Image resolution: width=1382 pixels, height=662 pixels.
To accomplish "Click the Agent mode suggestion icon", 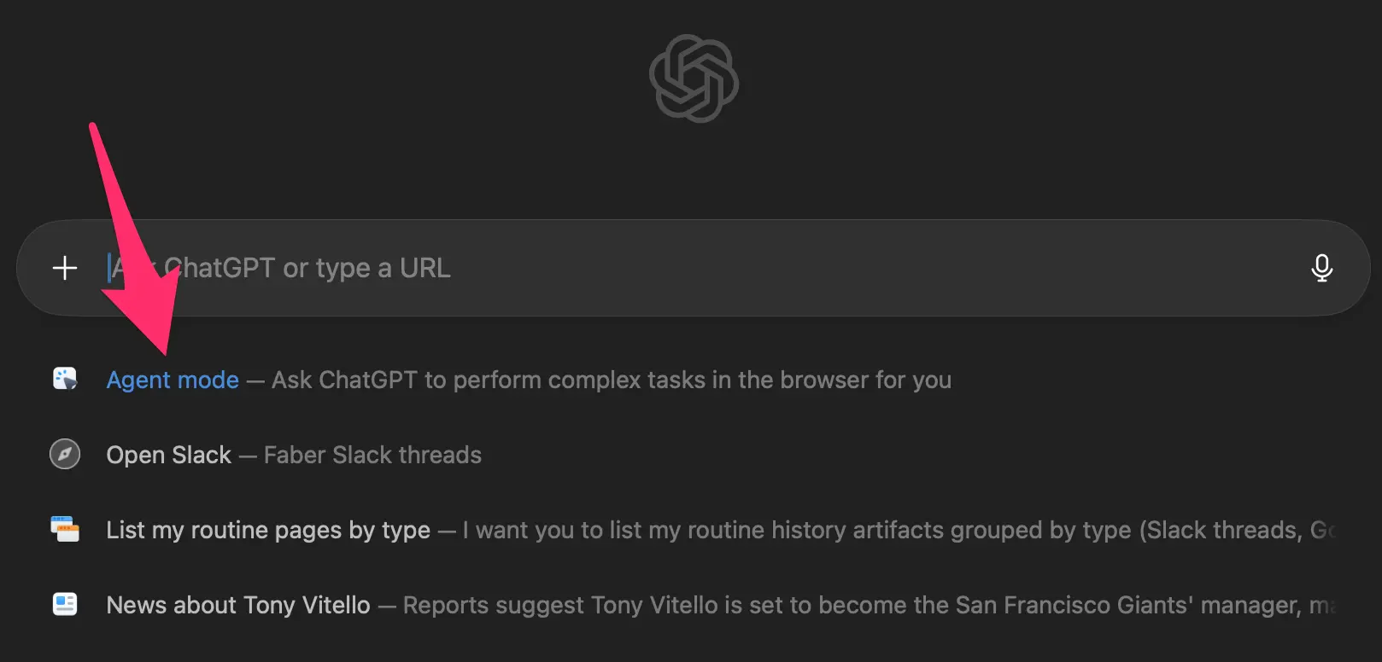I will [65, 379].
